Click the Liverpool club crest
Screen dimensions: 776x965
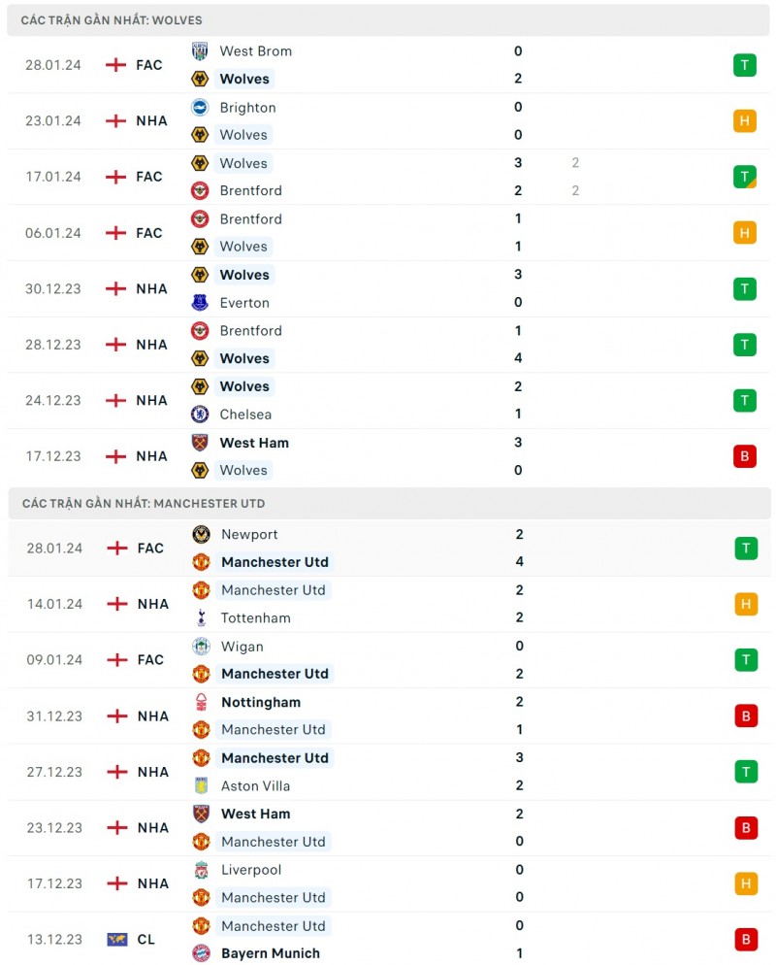201,870
